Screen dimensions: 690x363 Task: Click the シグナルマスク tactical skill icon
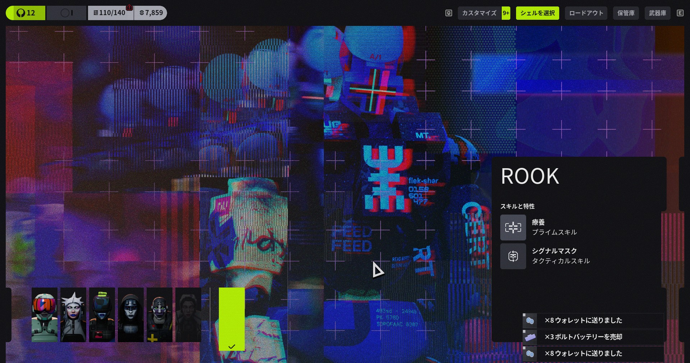(x=513, y=256)
